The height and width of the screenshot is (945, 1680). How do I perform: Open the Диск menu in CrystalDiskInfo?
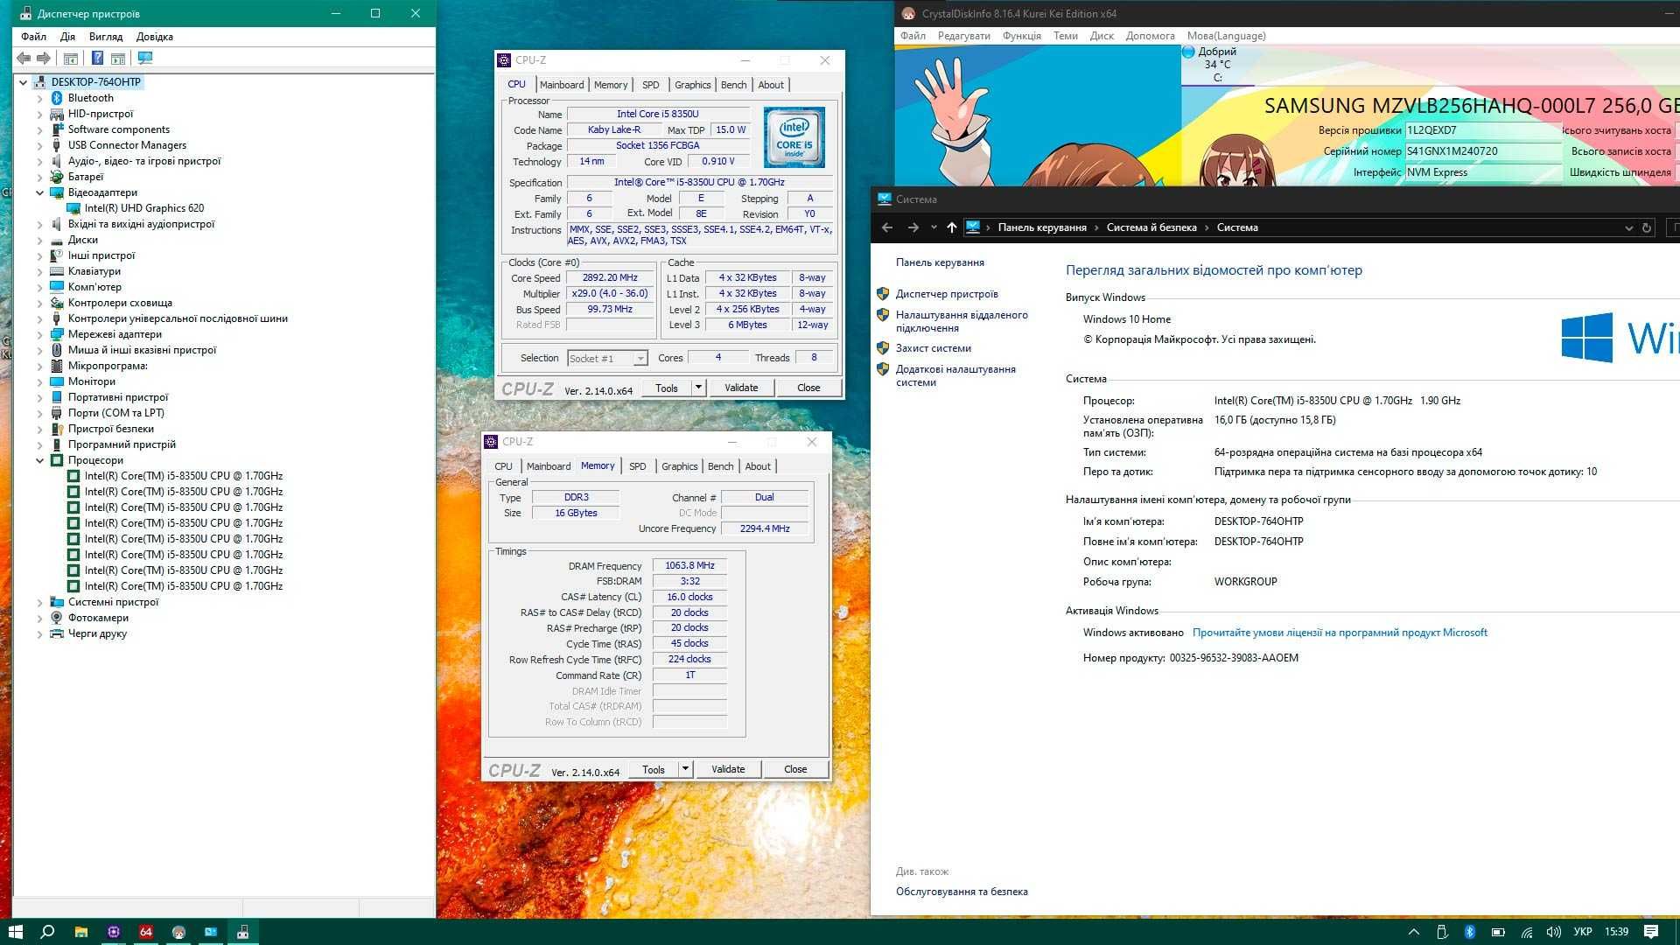click(1102, 36)
